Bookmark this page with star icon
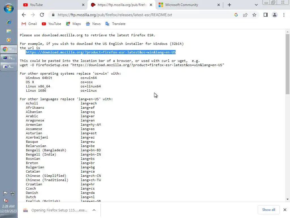The width and height of the screenshot is (290, 218). (x=254, y=15)
